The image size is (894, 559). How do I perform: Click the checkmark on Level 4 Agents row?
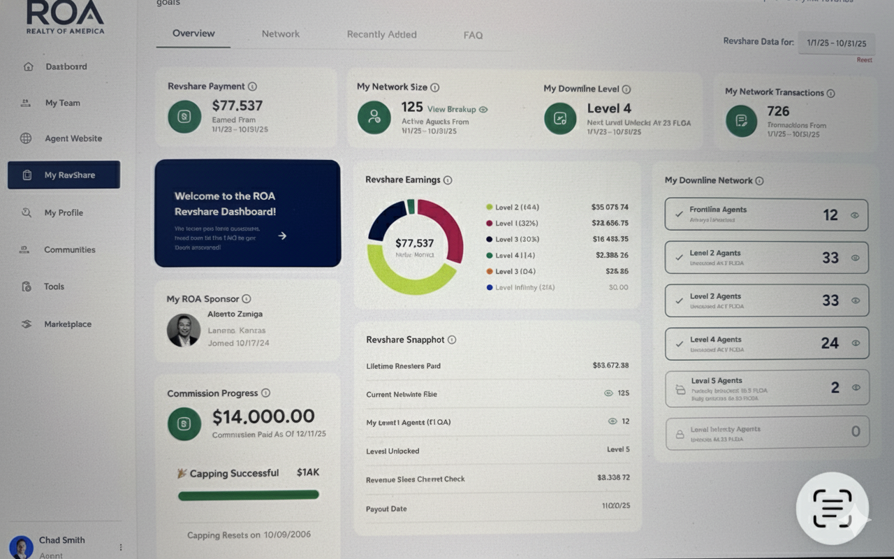coord(678,344)
